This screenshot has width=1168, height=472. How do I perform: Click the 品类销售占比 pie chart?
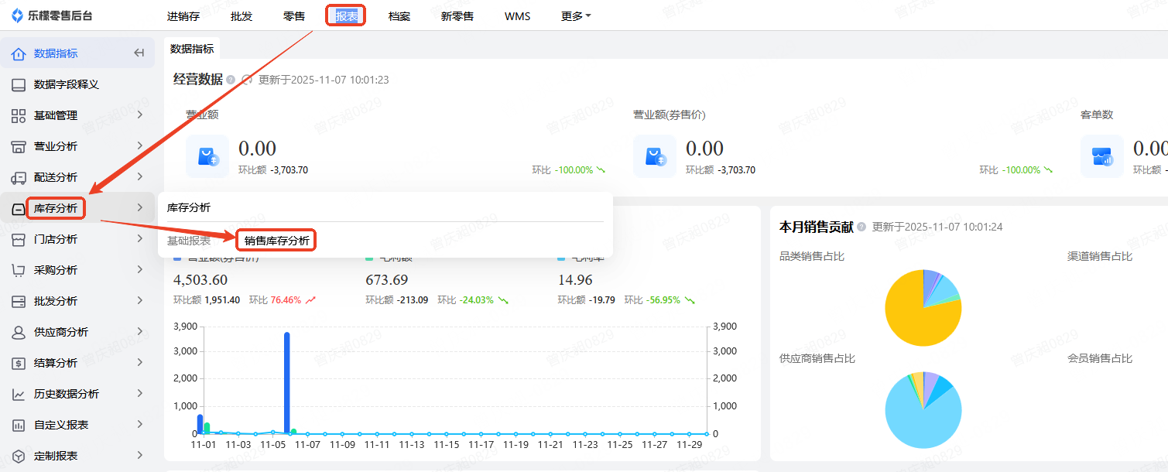click(923, 308)
